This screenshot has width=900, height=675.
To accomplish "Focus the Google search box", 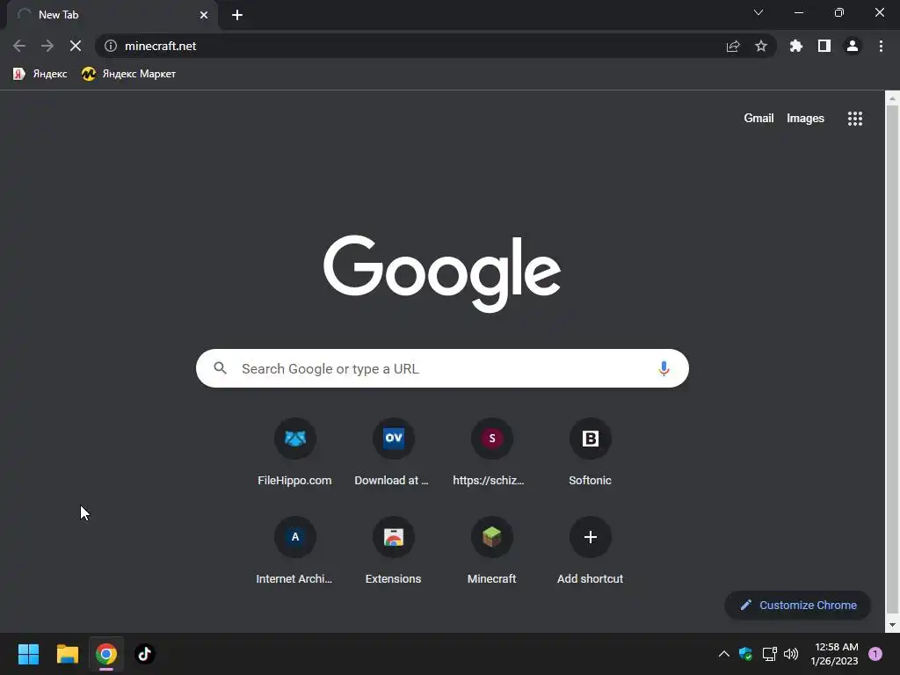I will [442, 368].
